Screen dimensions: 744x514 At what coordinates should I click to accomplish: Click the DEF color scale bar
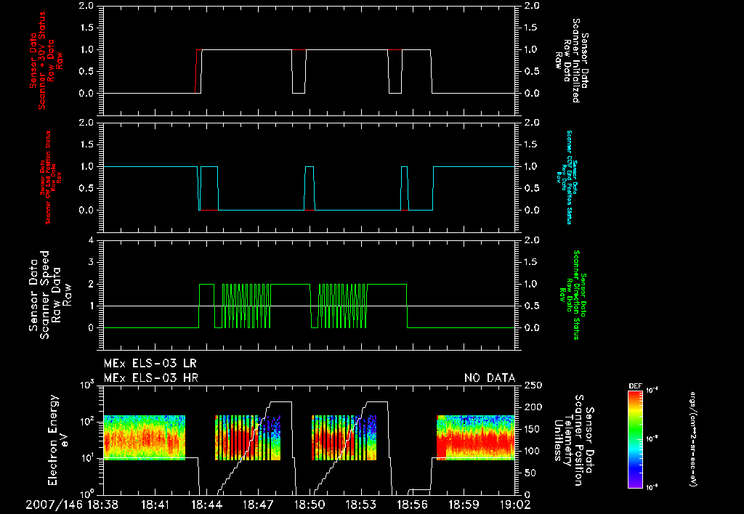click(x=635, y=438)
